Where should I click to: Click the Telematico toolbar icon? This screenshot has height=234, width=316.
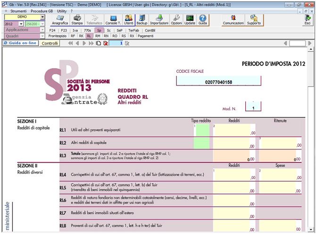pos(94,20)
